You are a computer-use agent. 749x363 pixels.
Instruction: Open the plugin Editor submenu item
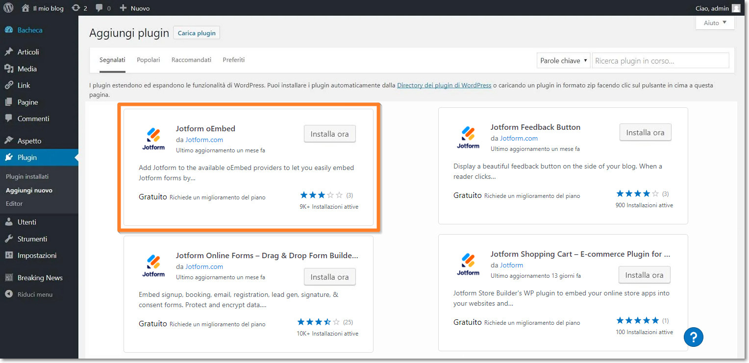click(x=14, y=203)
